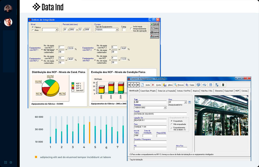This screenshot has height=167, width=259.
Task: Click the Altera save-disk icon
Action: 164,85
